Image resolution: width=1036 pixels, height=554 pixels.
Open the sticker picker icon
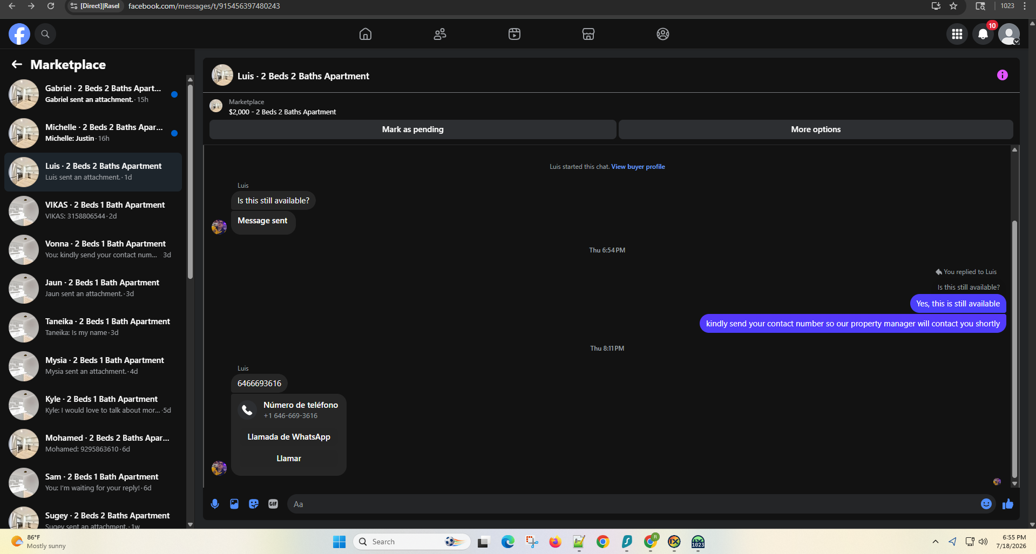click(254, 504)
